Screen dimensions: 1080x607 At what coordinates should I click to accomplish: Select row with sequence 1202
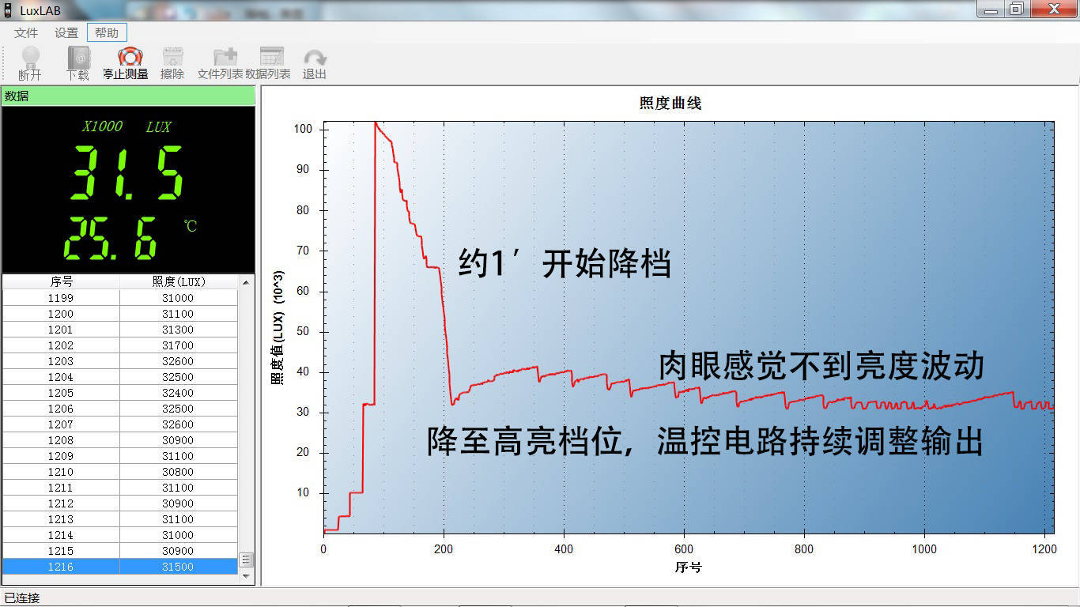120,345
